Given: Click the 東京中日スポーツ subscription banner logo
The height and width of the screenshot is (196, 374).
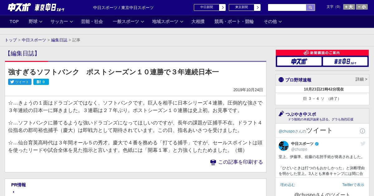Looking at the screenshot, I should (x=345, y=61).
